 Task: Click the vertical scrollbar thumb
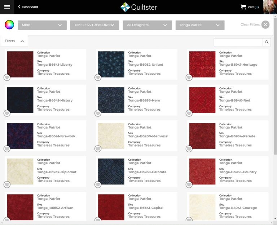(x=275, y=86)
